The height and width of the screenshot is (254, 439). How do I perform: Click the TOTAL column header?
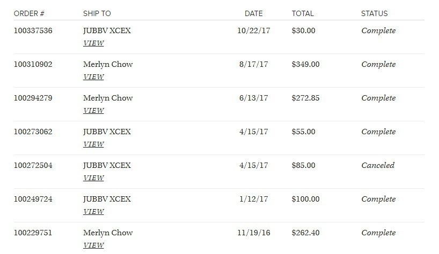tap(303, 13)
